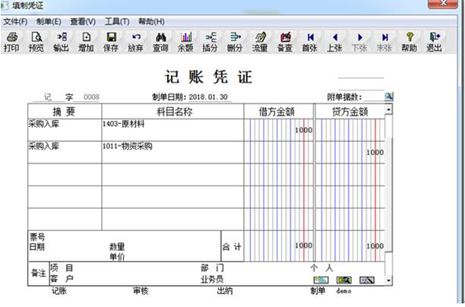The width and height of the screenshot is (465, 307).
Task: Open the 工具(T) menu
Action: 117,21
